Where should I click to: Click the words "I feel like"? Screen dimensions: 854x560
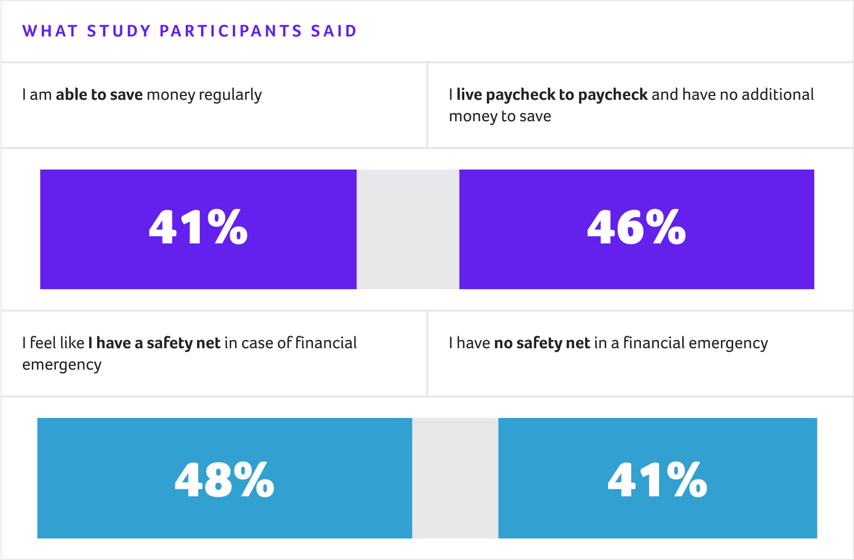click(53, 343)
